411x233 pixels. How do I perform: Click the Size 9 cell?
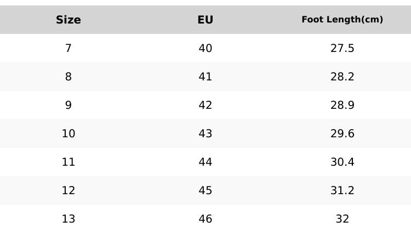(68, 105)
